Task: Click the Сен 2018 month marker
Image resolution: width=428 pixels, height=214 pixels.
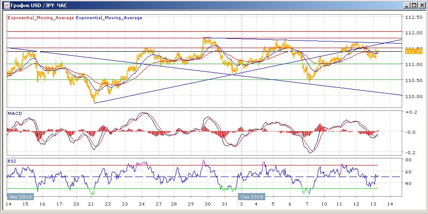Action: [252, 196]
